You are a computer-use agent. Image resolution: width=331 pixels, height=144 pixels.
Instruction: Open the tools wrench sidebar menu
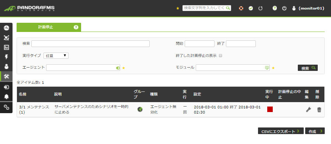pos(6,76)
